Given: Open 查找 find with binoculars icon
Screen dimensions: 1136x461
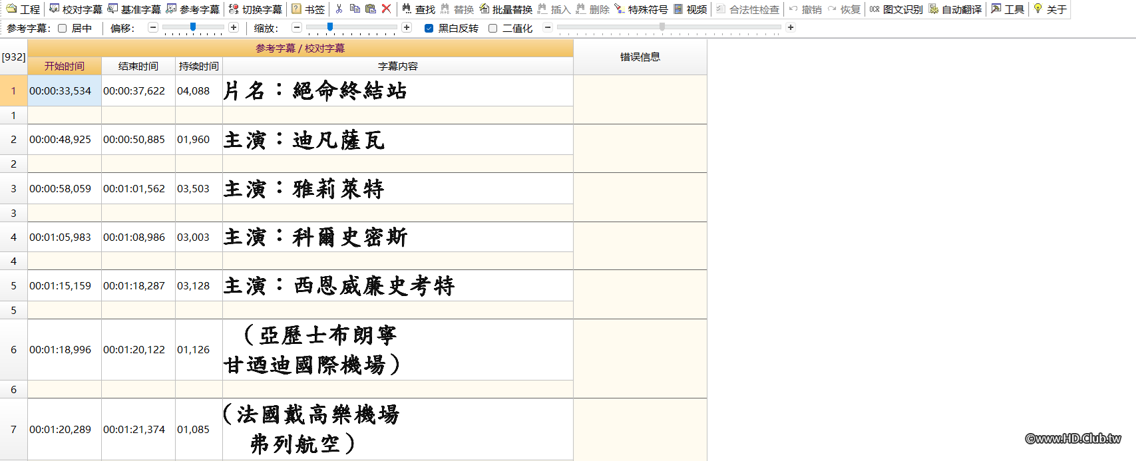Looking at the screenshot, I should coord(419,9).
